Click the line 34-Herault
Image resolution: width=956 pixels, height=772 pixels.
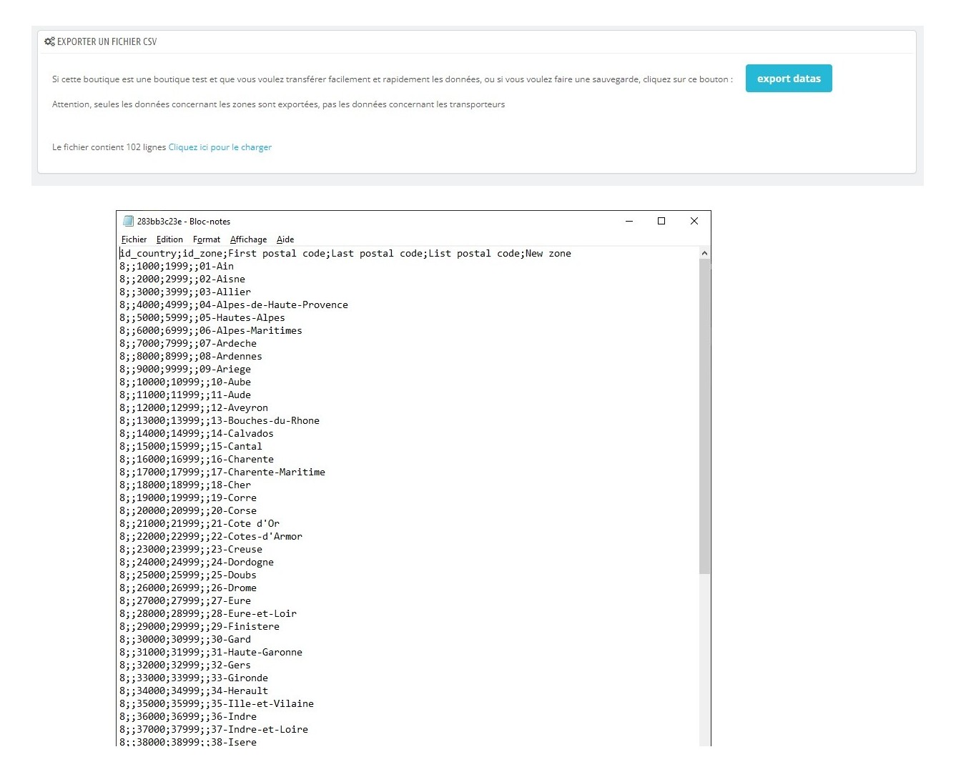[x=194, y=691]
